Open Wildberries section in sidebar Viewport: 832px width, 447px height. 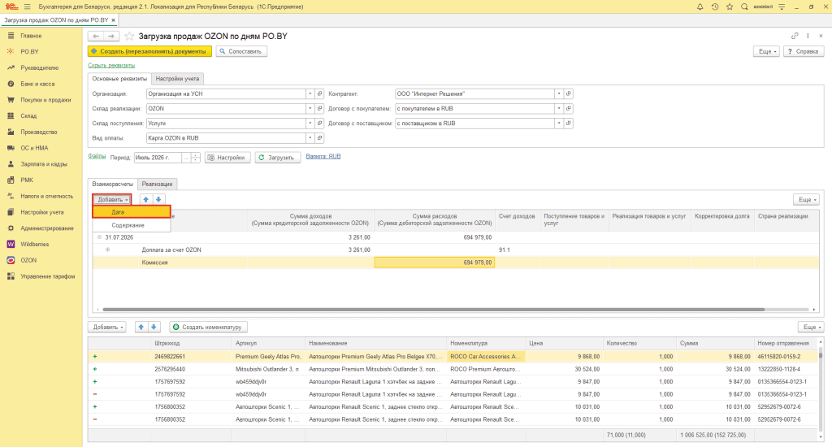[34, 244]
